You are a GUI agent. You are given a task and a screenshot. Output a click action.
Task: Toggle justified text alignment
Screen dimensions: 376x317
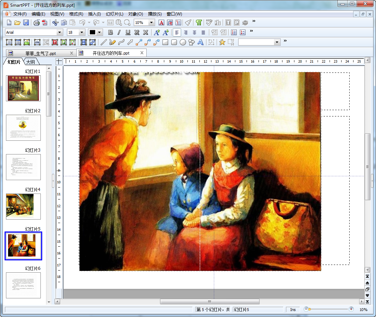pyautogui.click(x=203, y=32)
